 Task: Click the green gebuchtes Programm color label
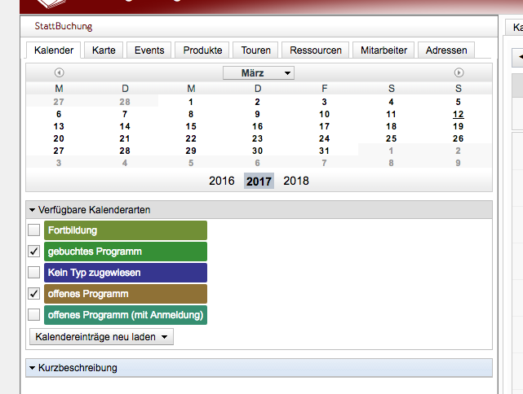point(126,252)
